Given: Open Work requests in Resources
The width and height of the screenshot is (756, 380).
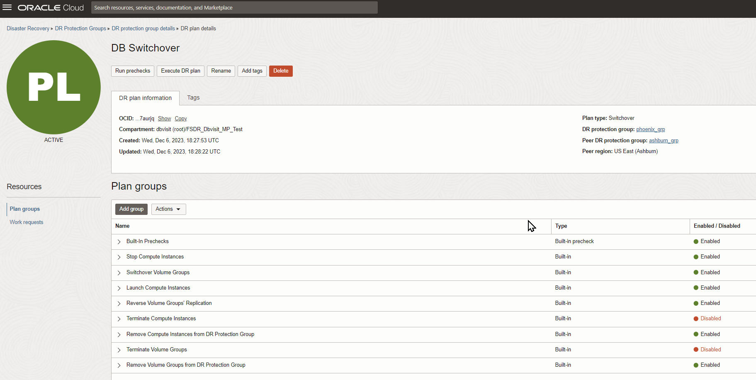Looking at the screenshot, I should (x=27, y=222).
